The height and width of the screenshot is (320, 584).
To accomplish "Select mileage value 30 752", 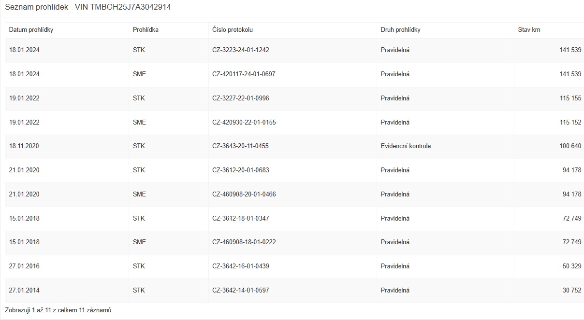I will click(572, 291).
